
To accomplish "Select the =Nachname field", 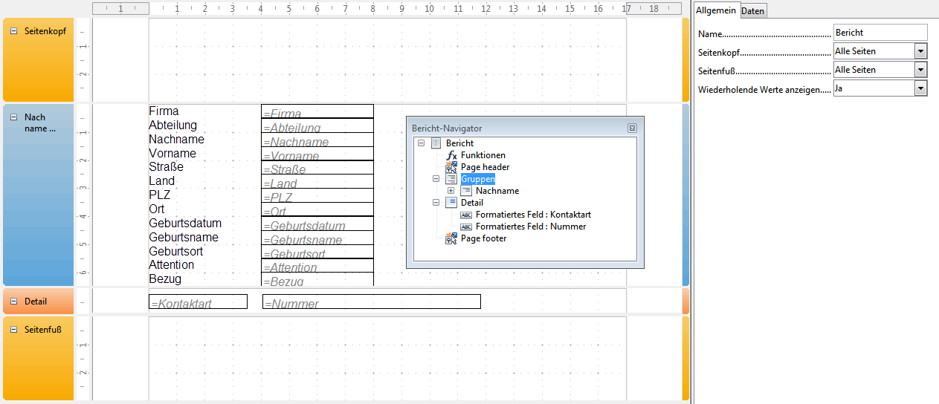I will click(317, 140).
